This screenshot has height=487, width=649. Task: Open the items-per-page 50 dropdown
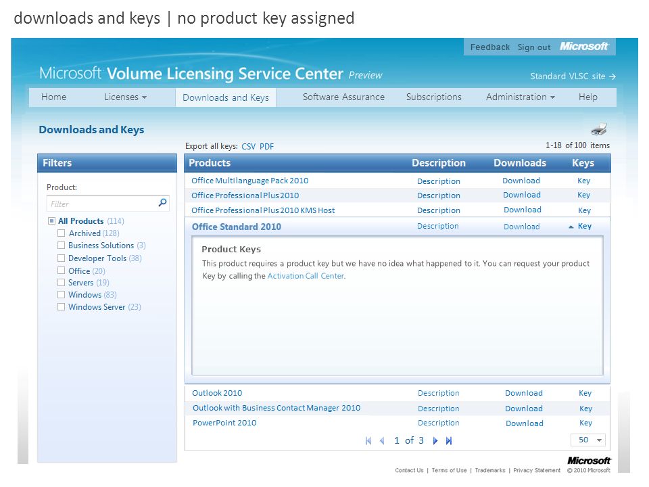pos(587,440)
